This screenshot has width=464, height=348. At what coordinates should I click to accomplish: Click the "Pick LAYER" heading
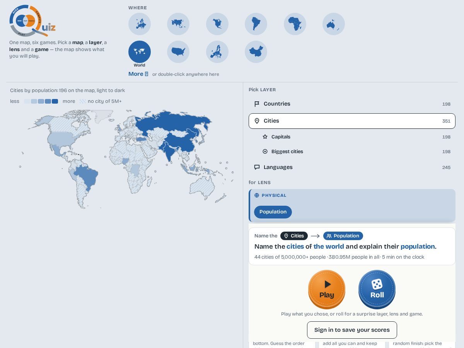point(262,90)
